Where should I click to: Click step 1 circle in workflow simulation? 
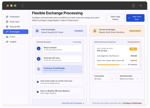pyautogui.click(x=39, y=49)
